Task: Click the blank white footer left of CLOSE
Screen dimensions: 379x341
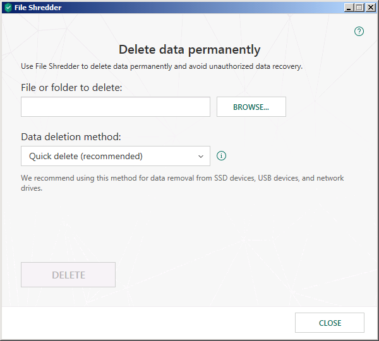Action: point(145,323)
